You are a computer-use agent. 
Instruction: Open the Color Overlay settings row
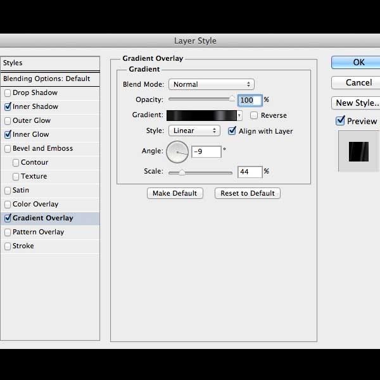point(50,205)
